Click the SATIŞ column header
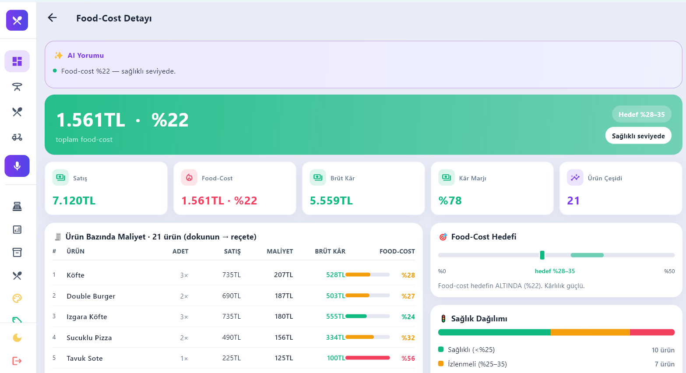This screenshot has height=373, width=686. point(232,251)
